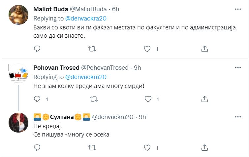Screen dimensions: 249x157
Task: Share Pohovan Trosed's tweet
Action: pyautogui.click(x=204, y=99)
